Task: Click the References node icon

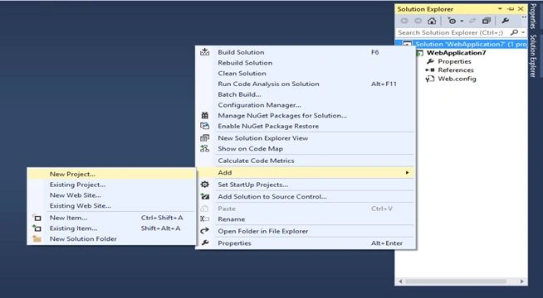Action: click(430, 70)
